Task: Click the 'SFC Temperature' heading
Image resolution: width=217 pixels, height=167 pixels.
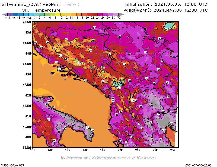Action: coord(42,10)
